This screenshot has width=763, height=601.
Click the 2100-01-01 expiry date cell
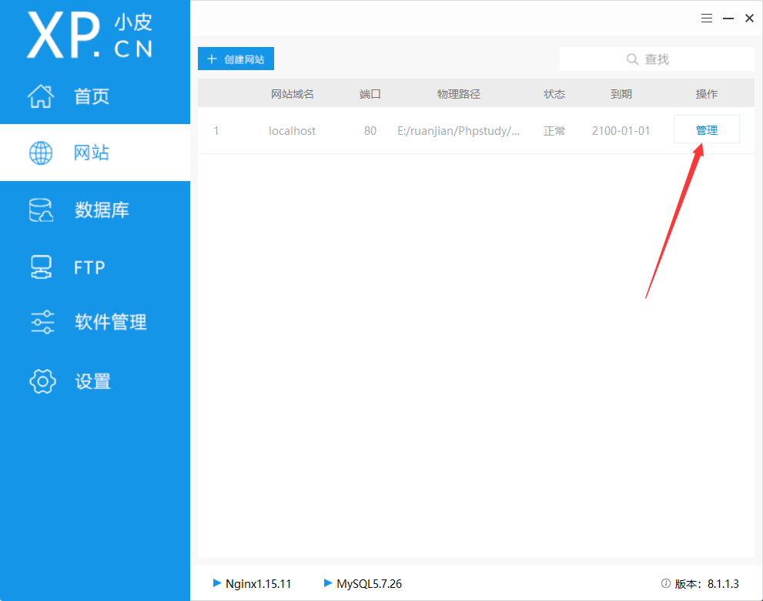(621, 130)
